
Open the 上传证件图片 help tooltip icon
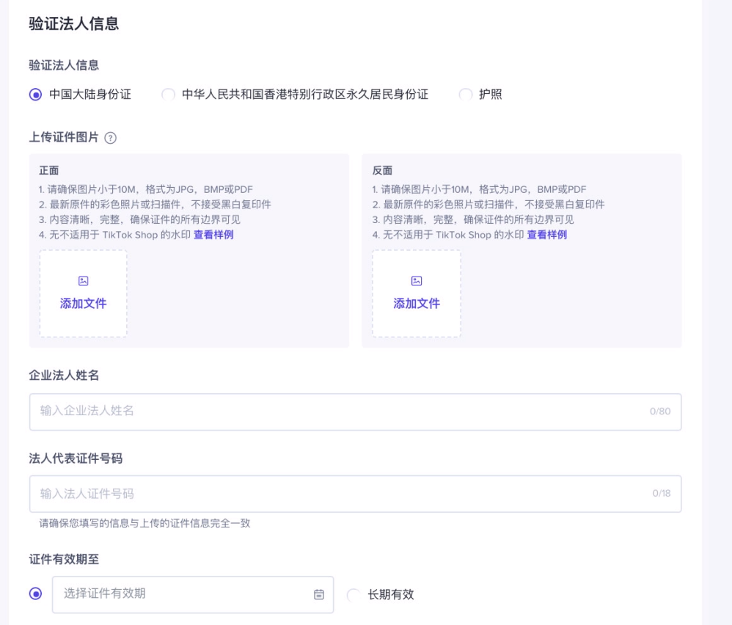click(x=109, y=136)
